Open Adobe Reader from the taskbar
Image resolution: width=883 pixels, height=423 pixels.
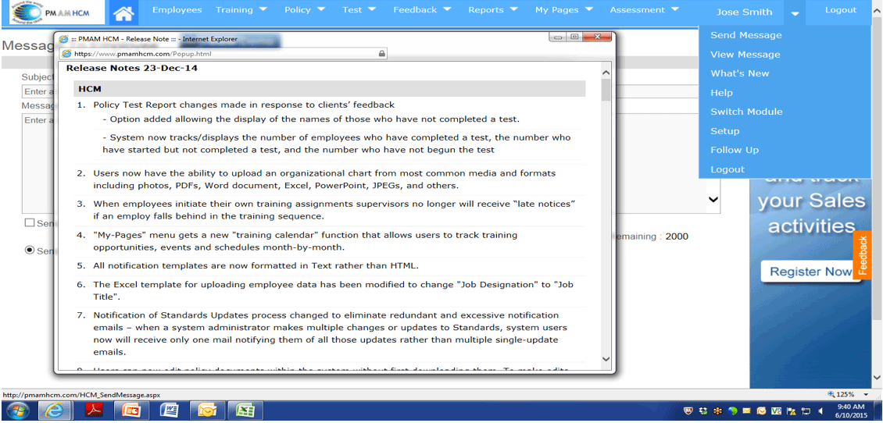coord(94,411)
